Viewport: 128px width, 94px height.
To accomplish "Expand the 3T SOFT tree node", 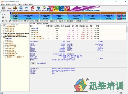I will [4, 50].
